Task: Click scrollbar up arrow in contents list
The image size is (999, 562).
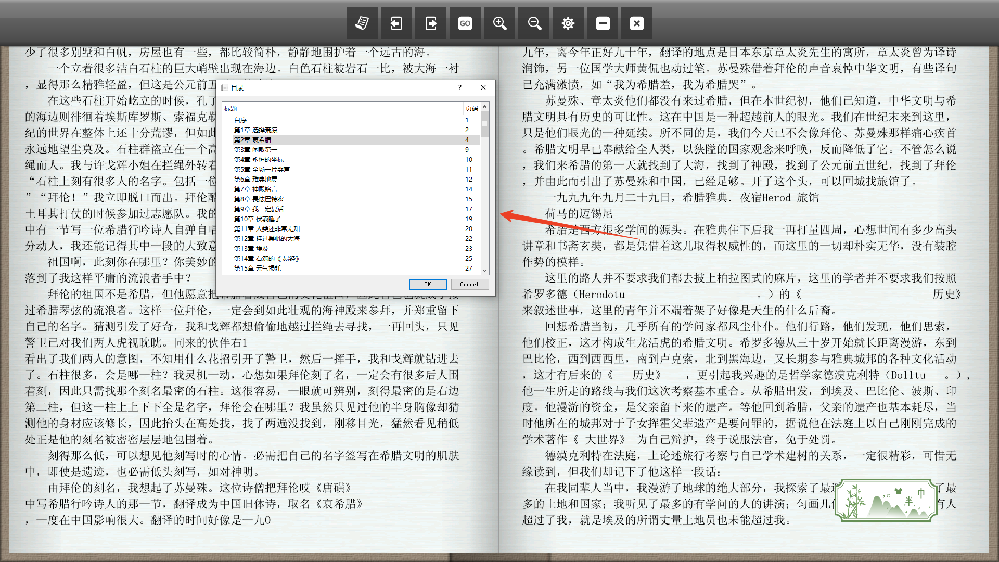Action: tap(485, 107)
